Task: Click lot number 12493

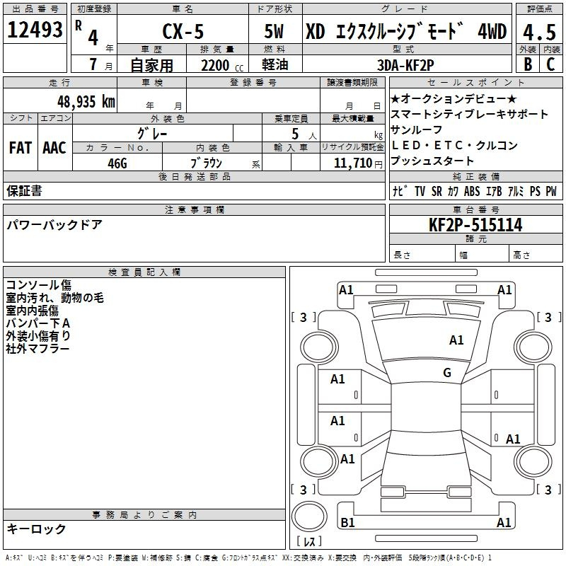Action: click(35, 30)
